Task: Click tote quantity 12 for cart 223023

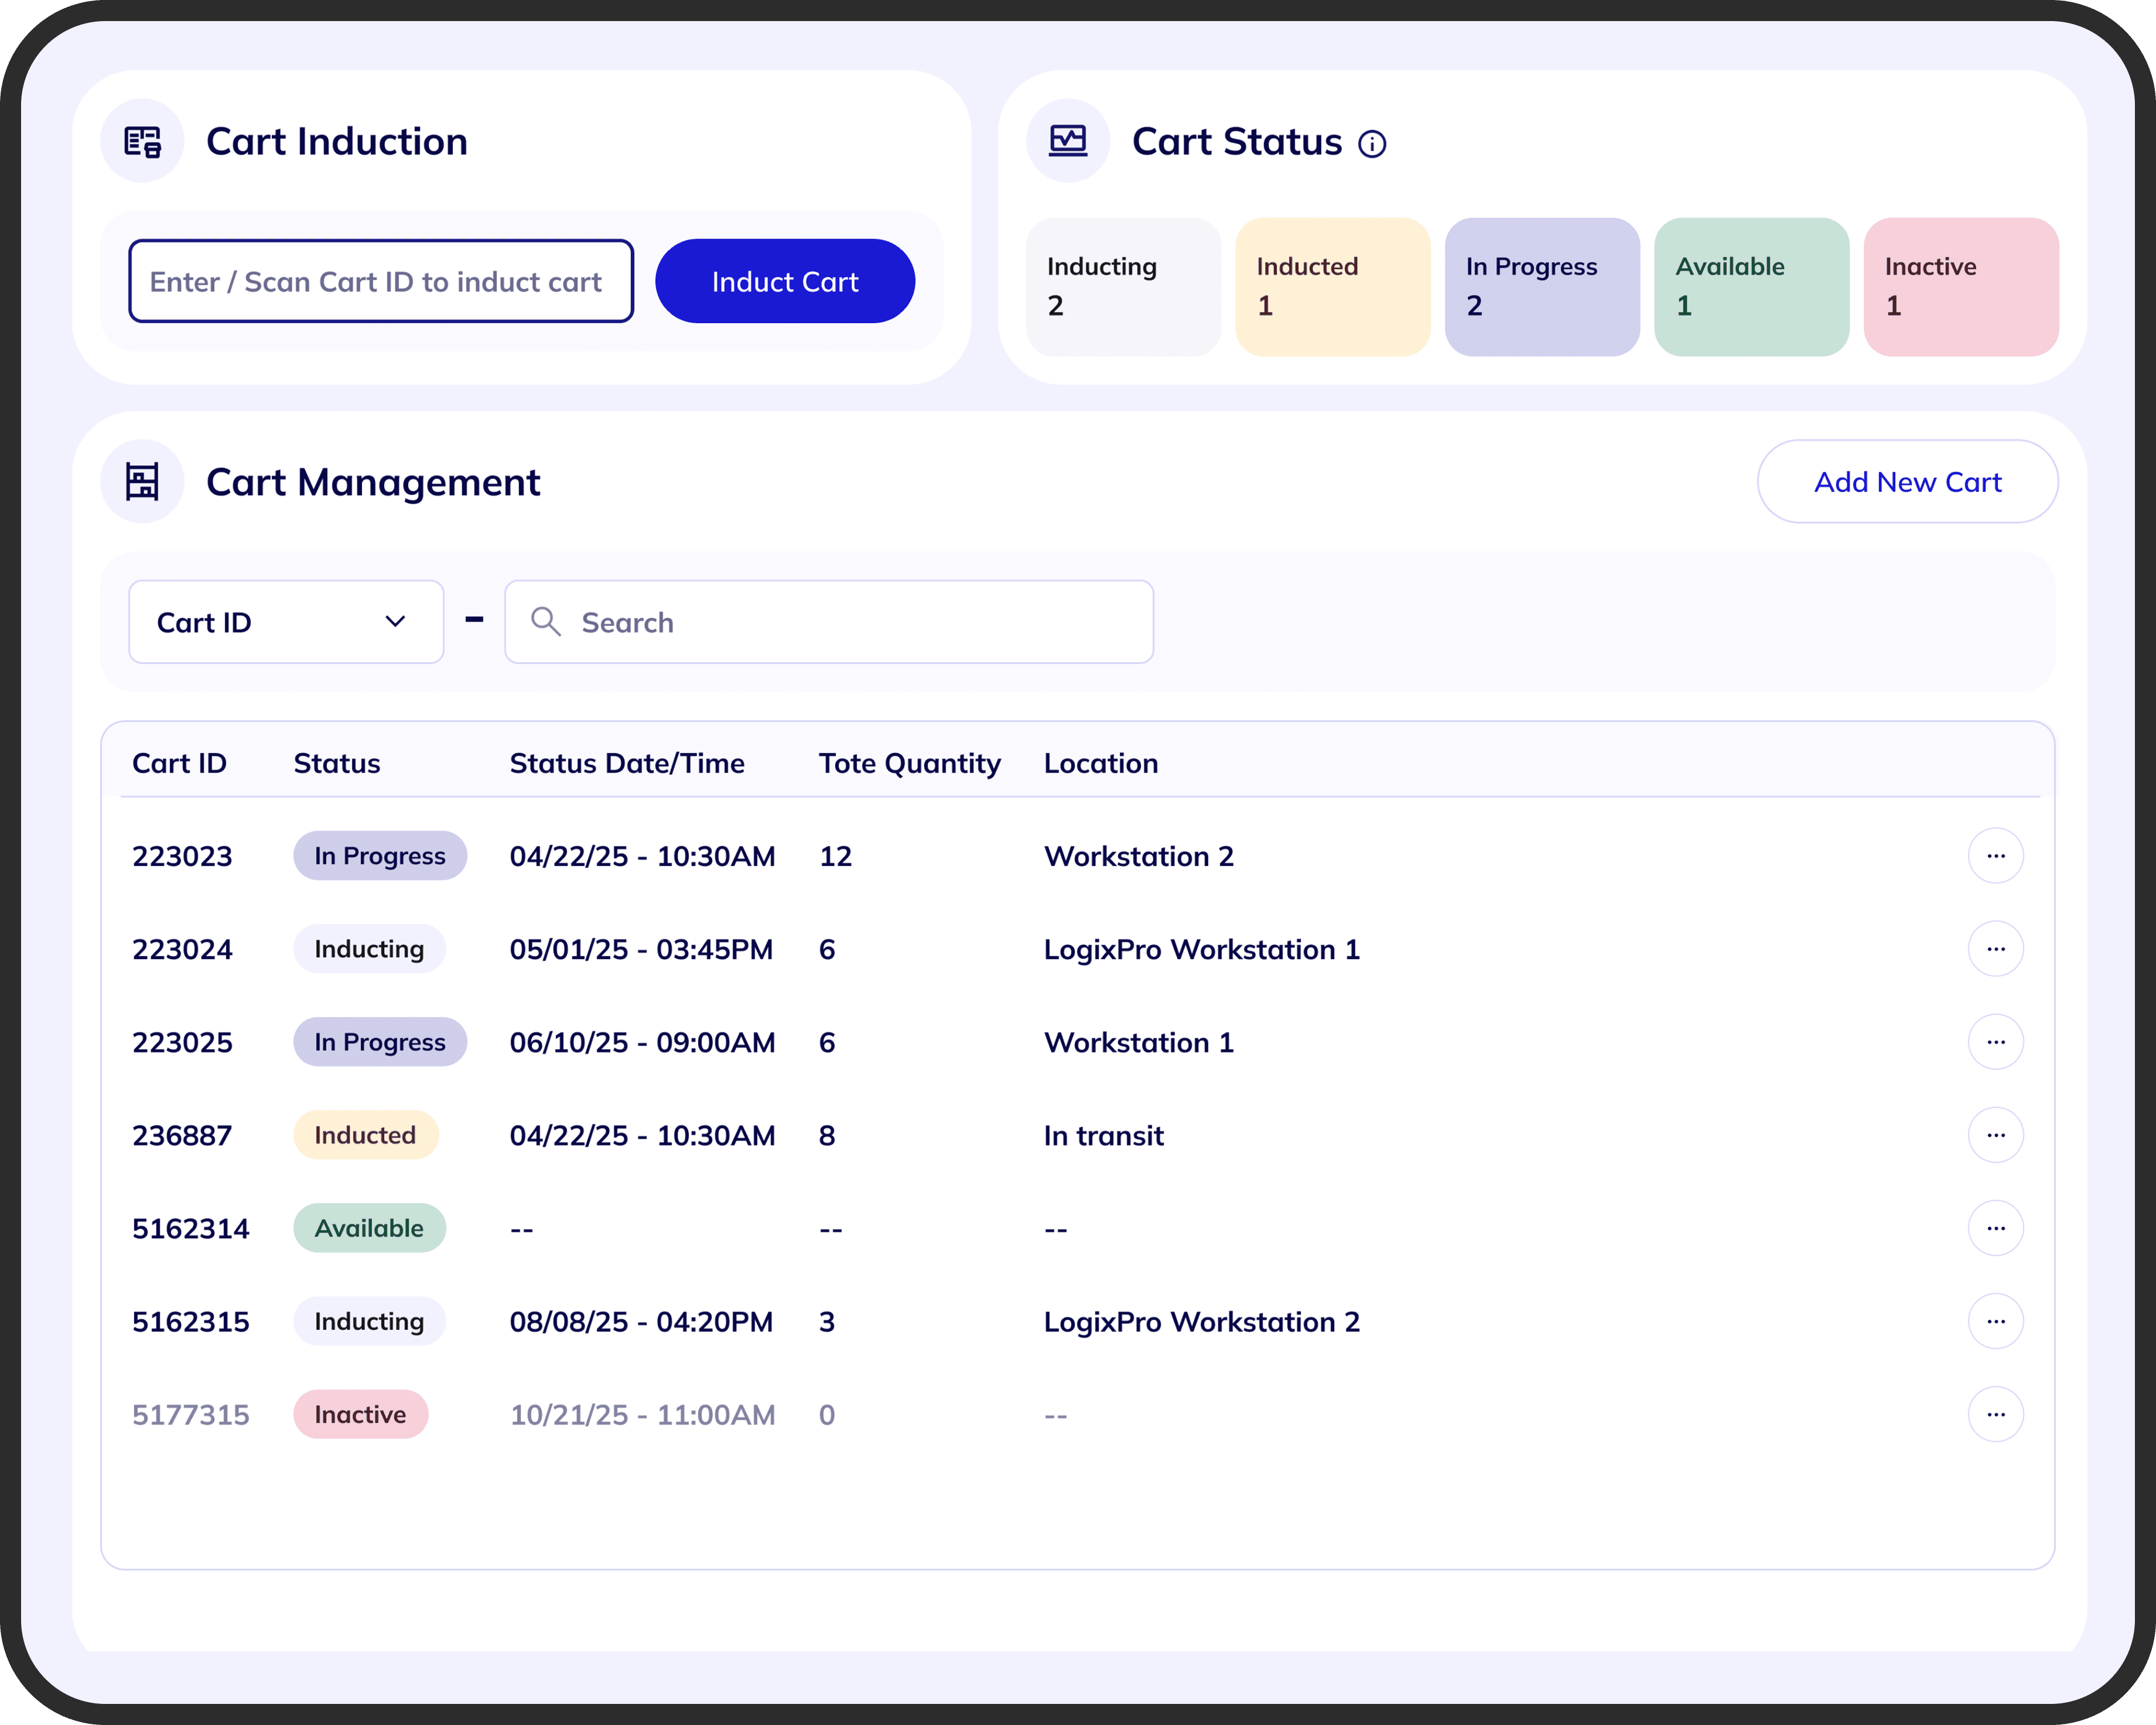Action: coord(835,857)
